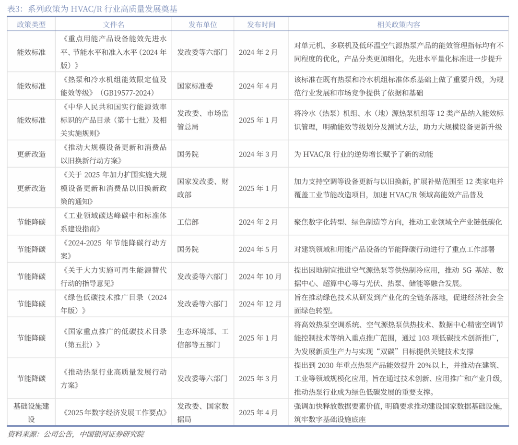Click the 2024 年 12 月 date cell
Image resolution: width=518 pixels, height=445 pixels.
260,303
